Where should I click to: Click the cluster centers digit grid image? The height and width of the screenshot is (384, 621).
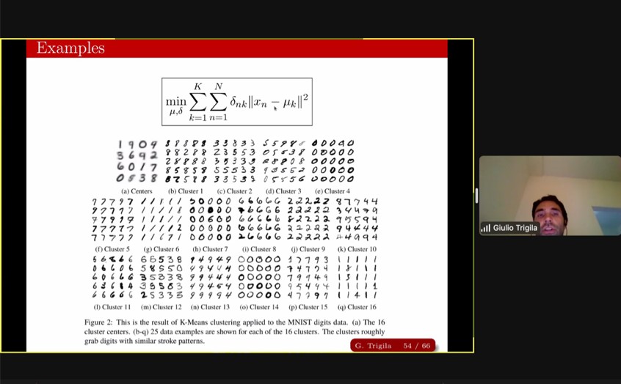[x=137, y=161]
